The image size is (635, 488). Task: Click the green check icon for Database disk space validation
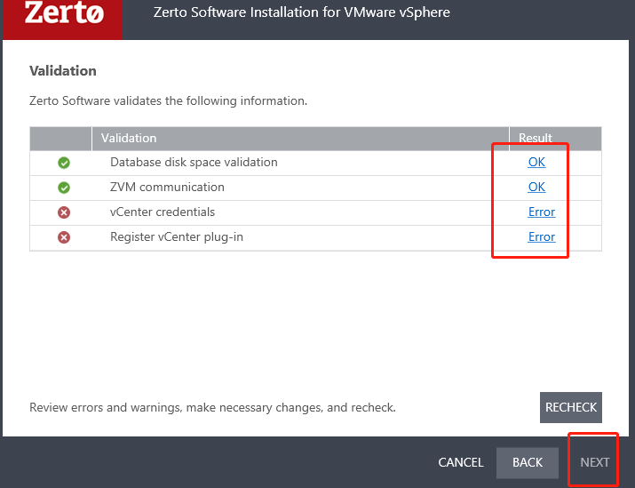tap(64, 163)
